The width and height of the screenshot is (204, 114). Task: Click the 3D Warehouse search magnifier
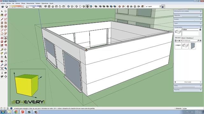click(198, 41)
